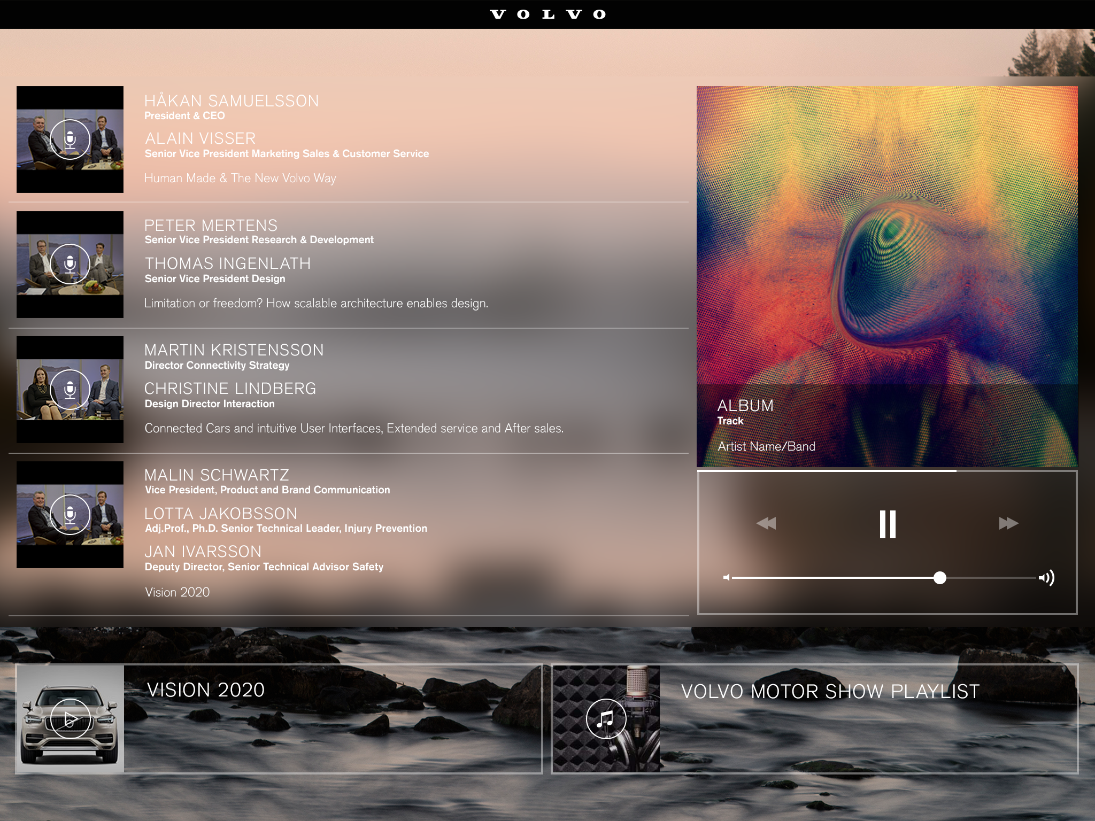Select THOMAS INGENLATH name

pyautogui.click(x=228, y=263)
